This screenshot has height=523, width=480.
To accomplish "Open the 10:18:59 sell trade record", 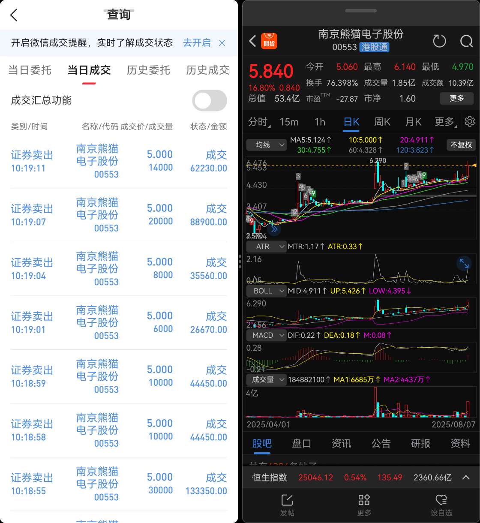I will point(119,376).
